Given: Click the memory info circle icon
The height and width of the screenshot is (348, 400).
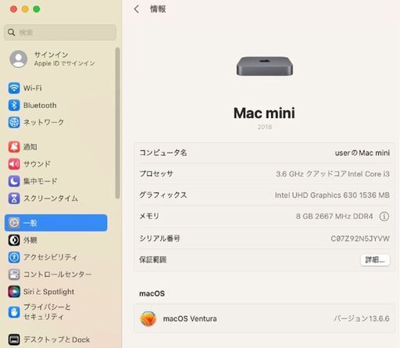Looking at the screenshot, I should pyautogui.click(x=384, y=216).
